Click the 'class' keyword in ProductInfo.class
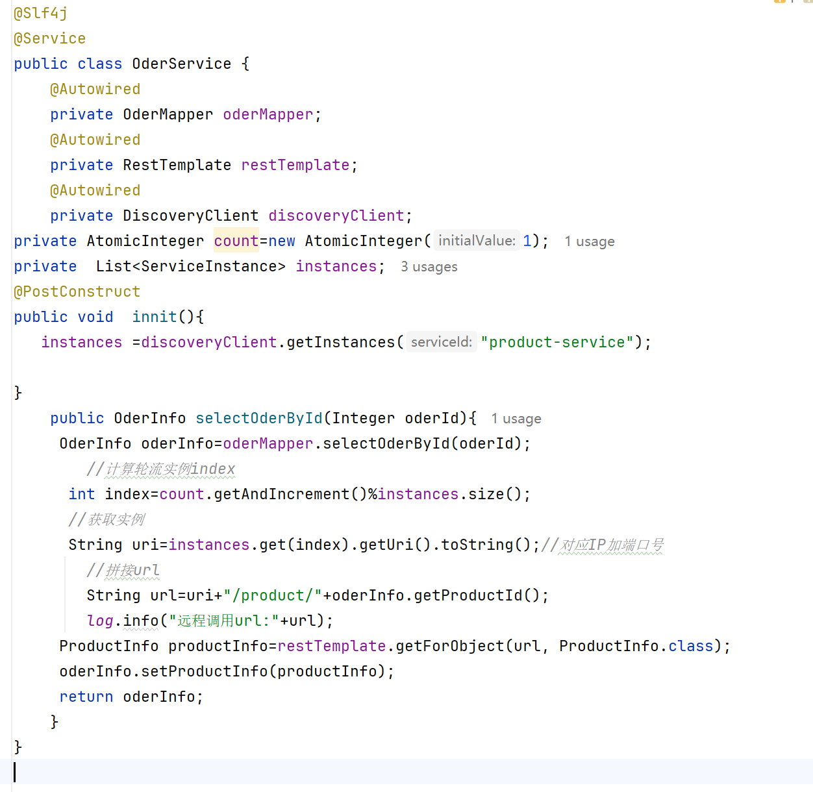This screenshot has height=792, width=813. [x=691, y=646]
